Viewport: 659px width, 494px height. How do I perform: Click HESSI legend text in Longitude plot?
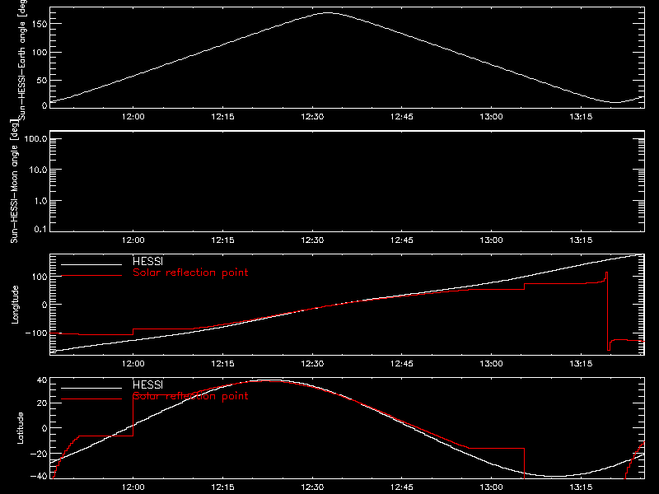pyautogui.click(x=147, y=261)
